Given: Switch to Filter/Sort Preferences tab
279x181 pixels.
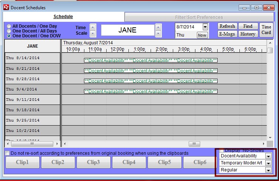Looking at the screenshot, I should pos(199,17).
